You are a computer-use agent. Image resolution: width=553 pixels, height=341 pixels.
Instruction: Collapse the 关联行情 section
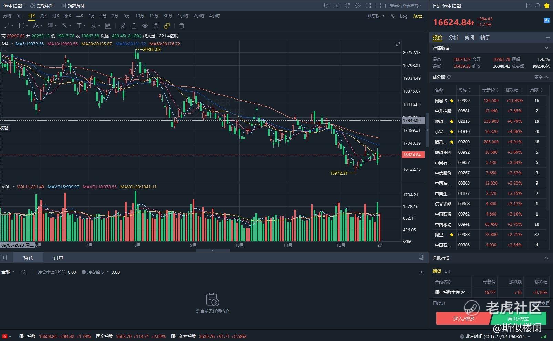pyautogui.click(x=546, y=258)
